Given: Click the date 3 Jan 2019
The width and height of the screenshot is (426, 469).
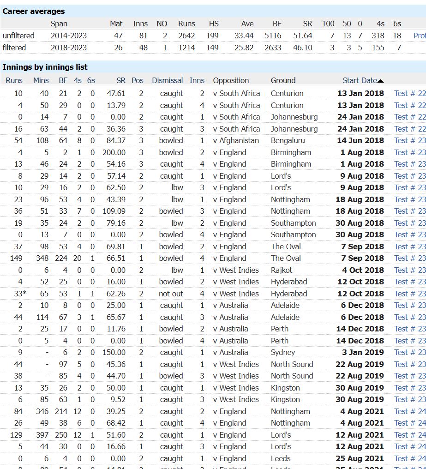Looking at the screenshot, I should pyautogui.click(x=363, y=352).
